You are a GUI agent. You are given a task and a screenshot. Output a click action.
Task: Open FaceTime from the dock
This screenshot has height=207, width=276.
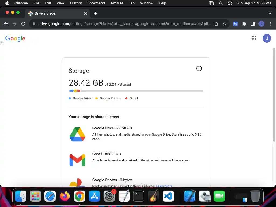point(219,196)
